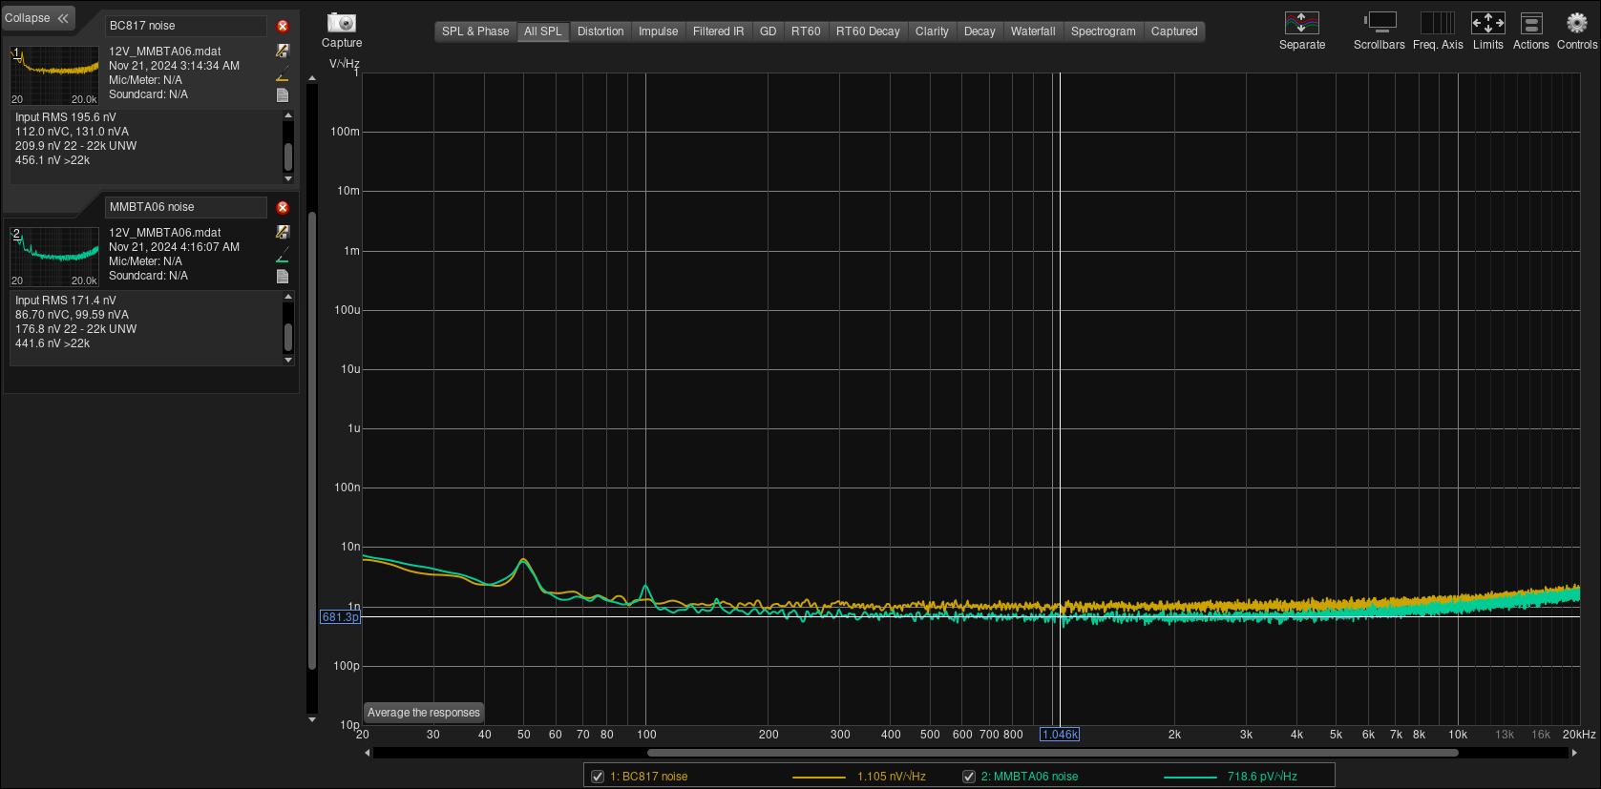Click the down arrow in the MMBTA06 notes box
The width and height of the screenshot is (1601, 789).
click(x=288, y=360)
